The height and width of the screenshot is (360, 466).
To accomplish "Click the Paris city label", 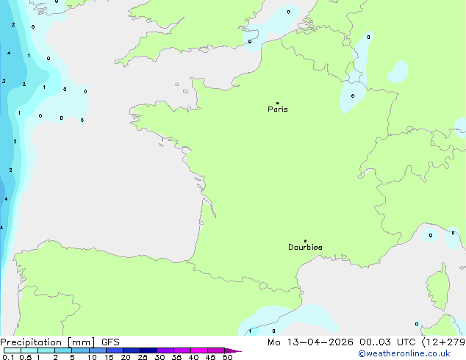I will [278, 109].
